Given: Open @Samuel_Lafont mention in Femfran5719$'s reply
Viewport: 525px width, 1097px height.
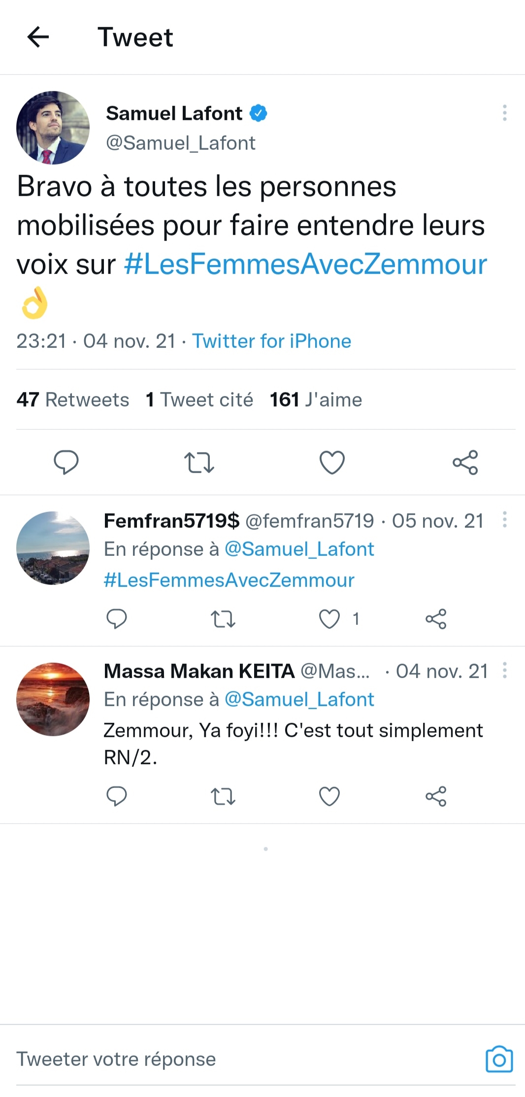Looking at the screenshot, I should click(299, 549).
